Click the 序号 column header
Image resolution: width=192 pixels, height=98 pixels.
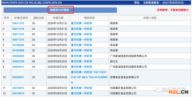[x=6, y=18]
